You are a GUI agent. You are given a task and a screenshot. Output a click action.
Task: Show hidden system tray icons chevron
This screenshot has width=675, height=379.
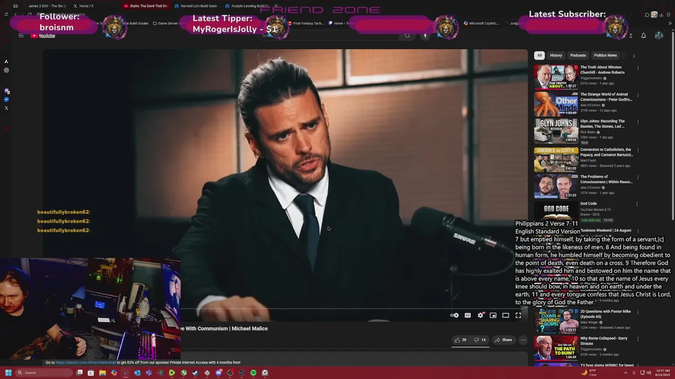click(625, 373)
